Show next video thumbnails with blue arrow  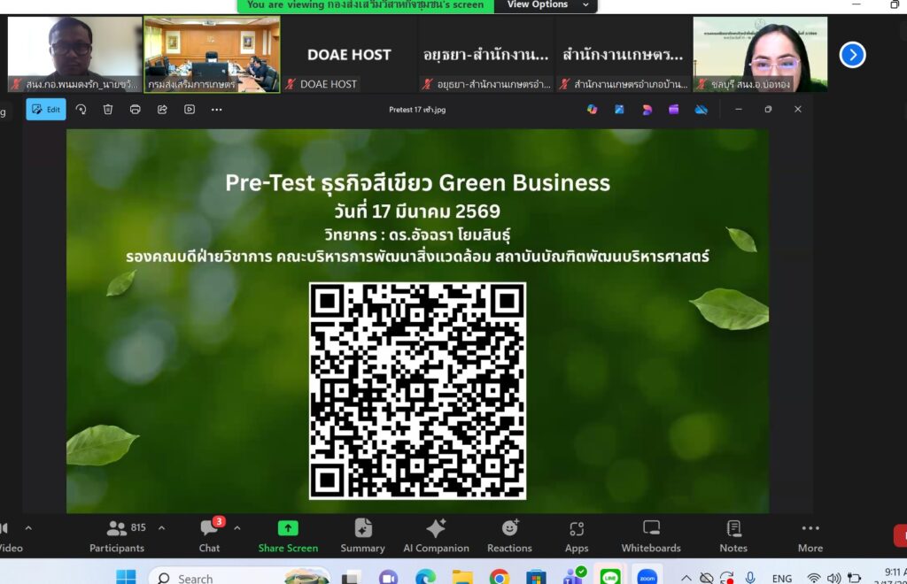click(x=852, y=55)
